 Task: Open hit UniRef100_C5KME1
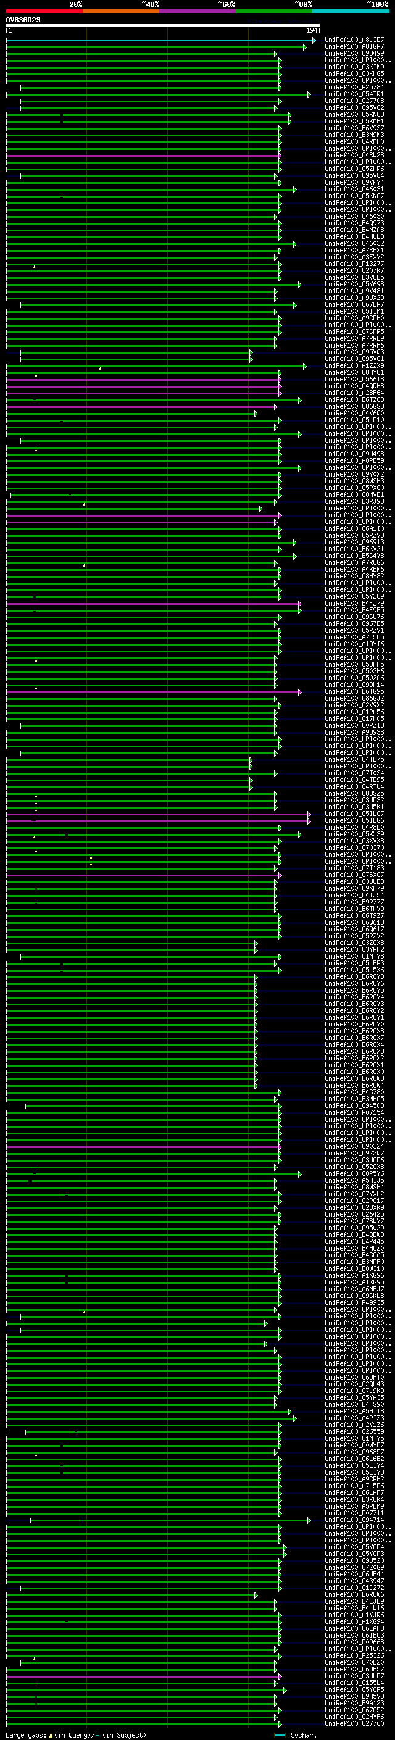tap(354, 121)
